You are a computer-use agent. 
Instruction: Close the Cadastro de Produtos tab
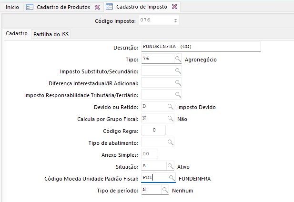[x=97, y=8]
